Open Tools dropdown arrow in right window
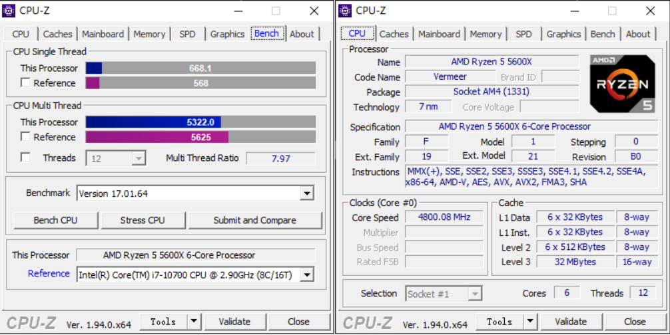 point(530,321)
